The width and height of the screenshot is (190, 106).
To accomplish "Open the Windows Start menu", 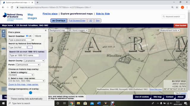I will 3,103.
